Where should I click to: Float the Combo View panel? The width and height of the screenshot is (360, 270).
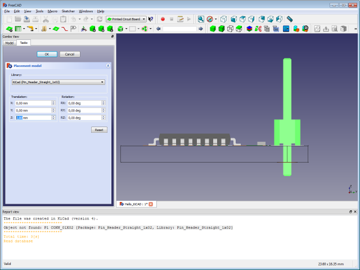112,37
